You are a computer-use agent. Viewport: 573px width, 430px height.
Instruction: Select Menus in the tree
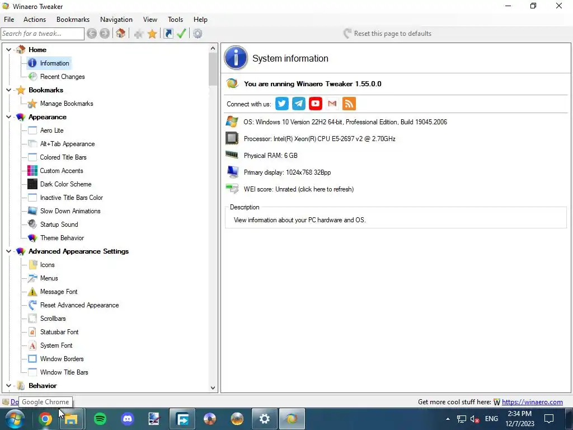[49, 278]
